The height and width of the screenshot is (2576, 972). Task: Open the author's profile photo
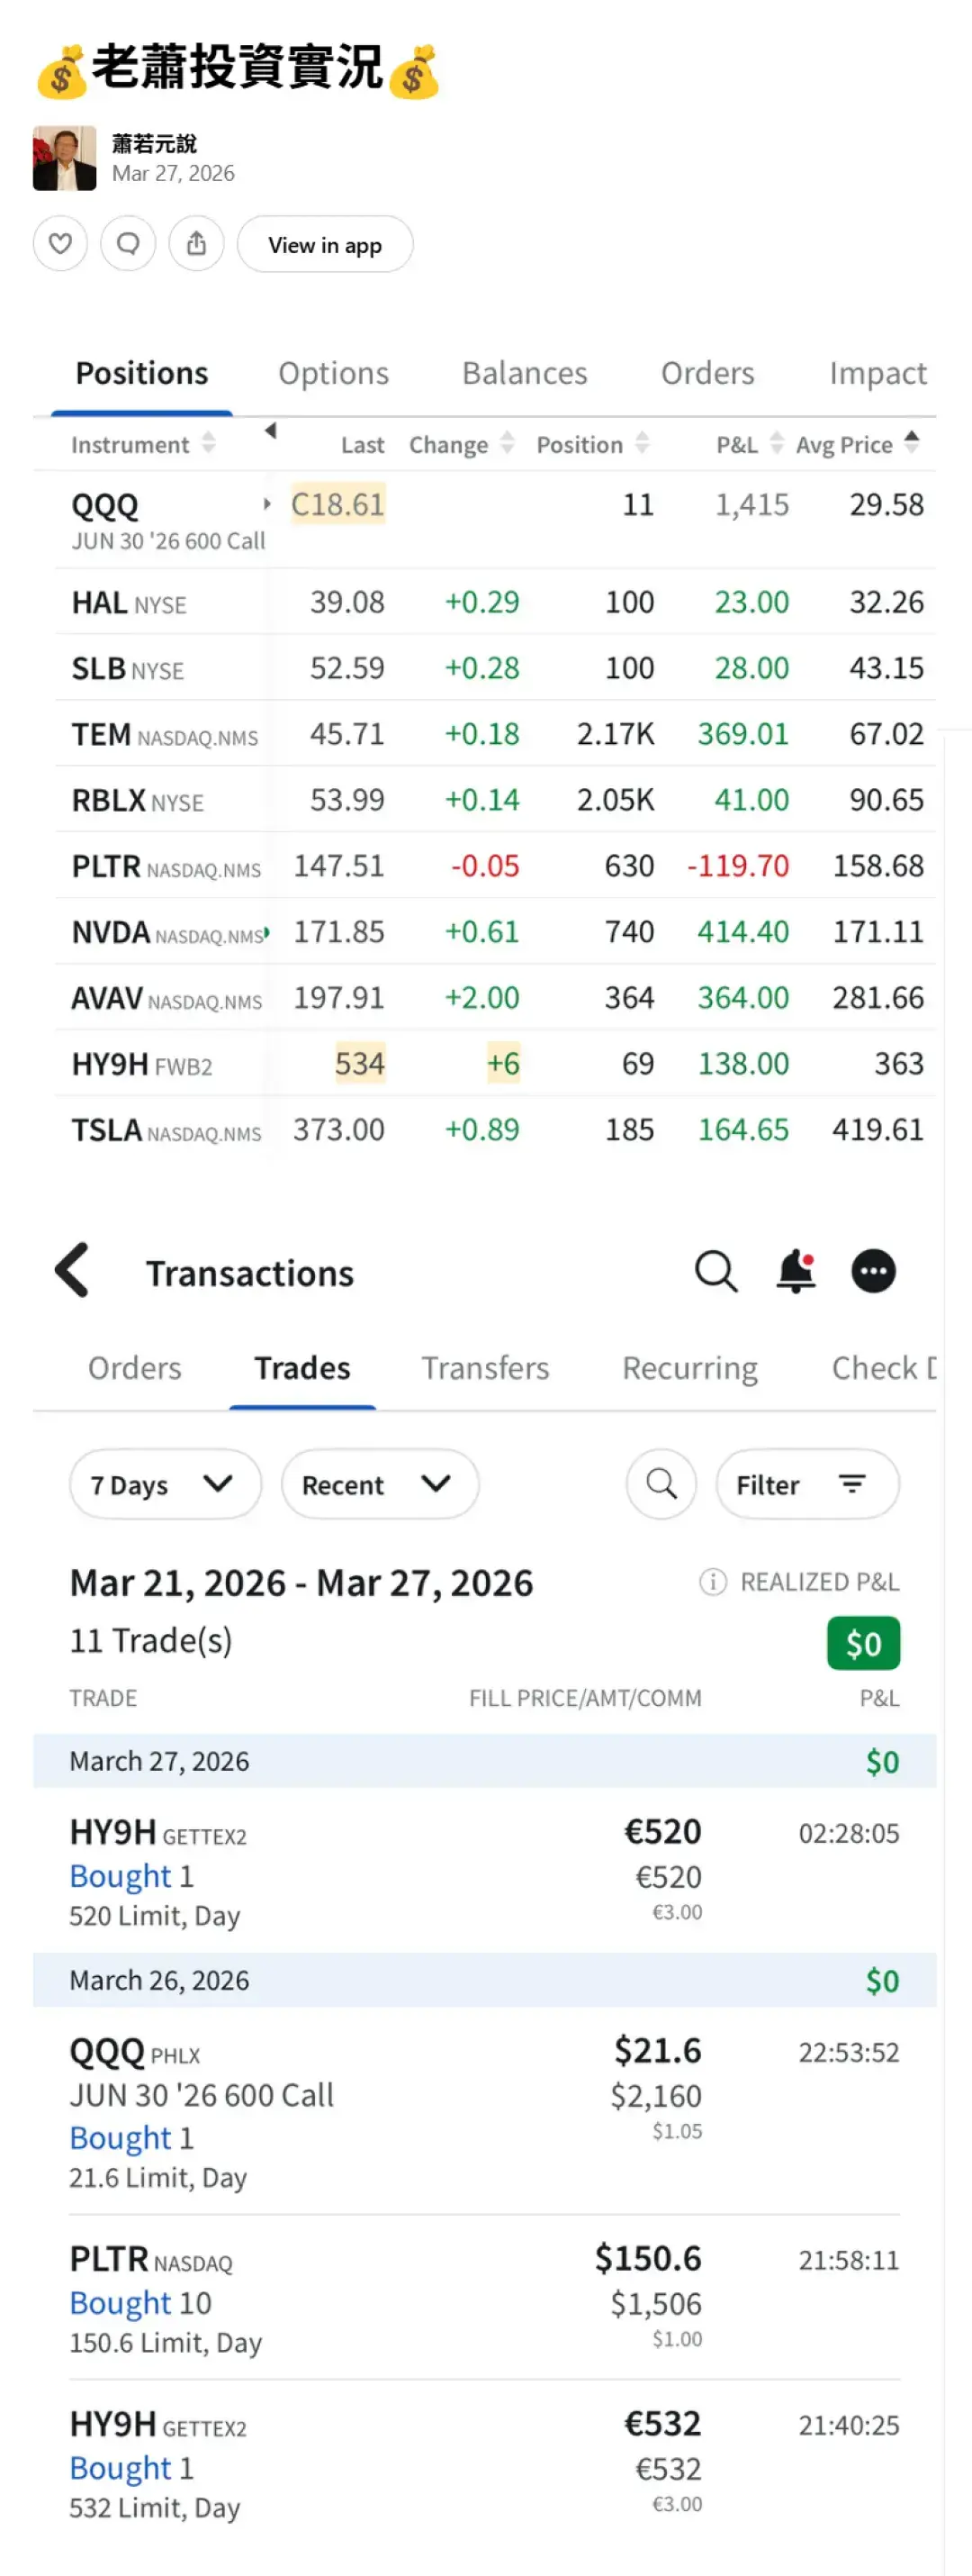[x=65, y=158]
